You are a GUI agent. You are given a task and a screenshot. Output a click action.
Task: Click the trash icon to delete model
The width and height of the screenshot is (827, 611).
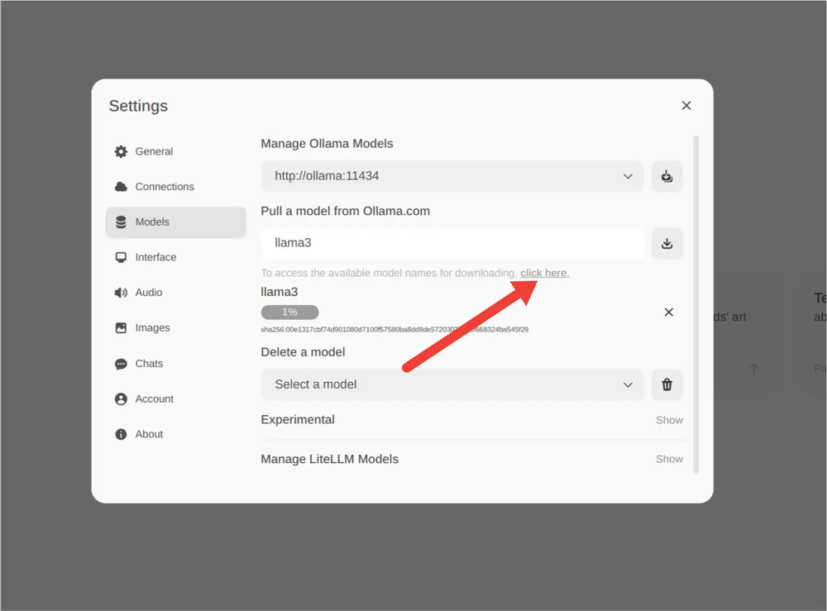pyautogui.click(x=667, y=384)
